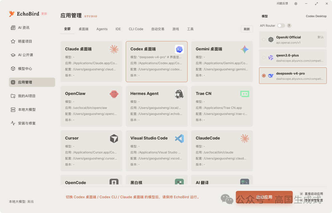
Task: Click the 本地大模型: 离线 status text
Action: (21, 202)
